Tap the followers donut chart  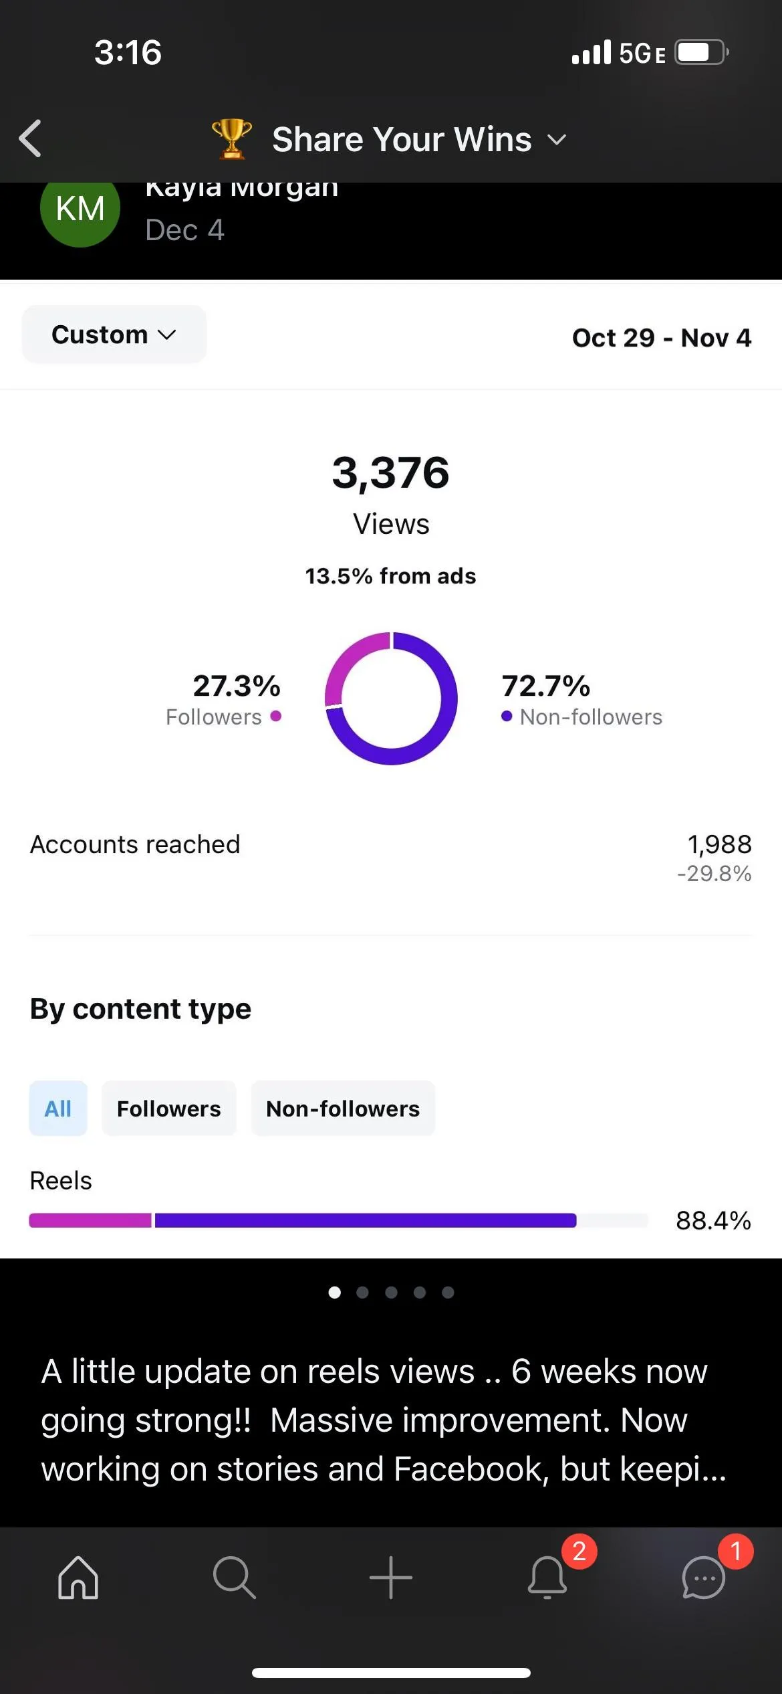[391, 698]
